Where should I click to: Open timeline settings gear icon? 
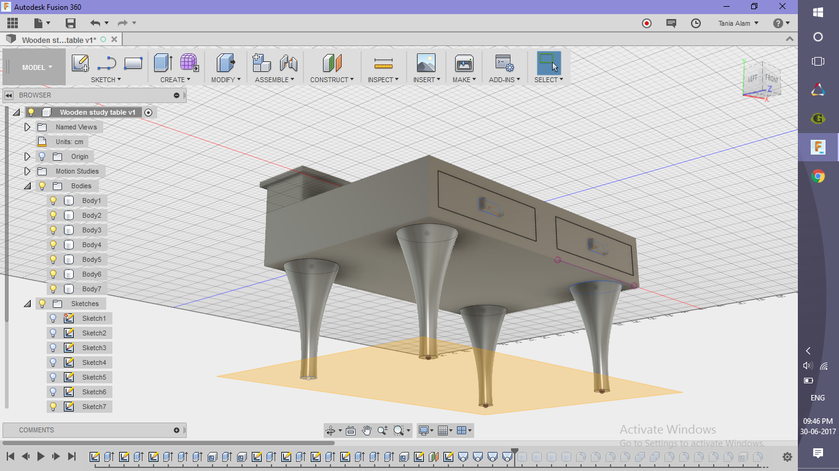click(x=787, y=457)
